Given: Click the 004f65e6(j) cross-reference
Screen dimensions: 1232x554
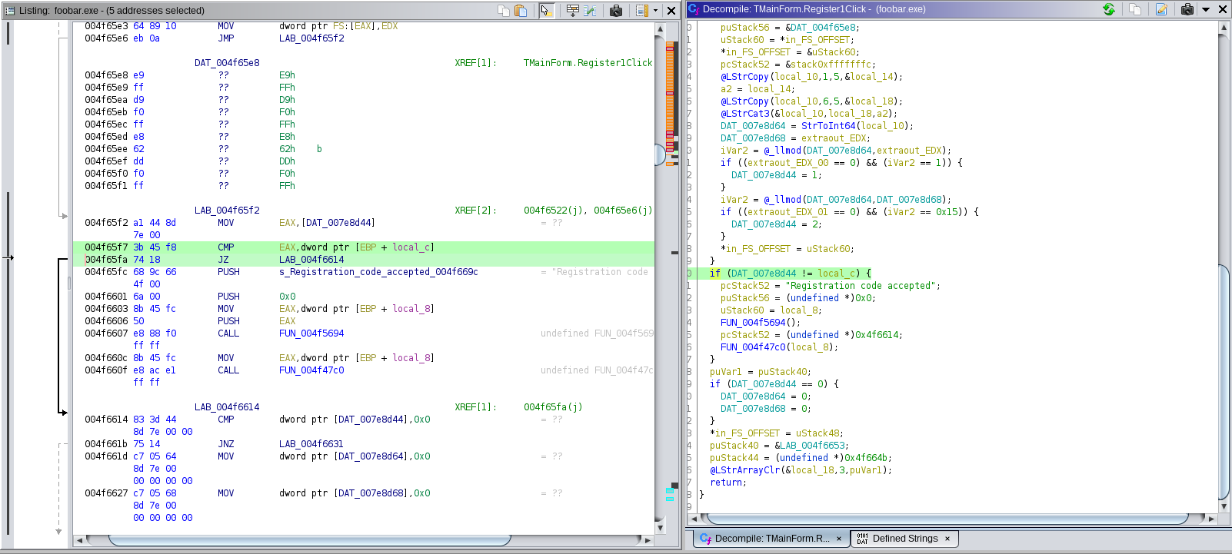Looking at the screenshot, I should (x=623, y=211).
